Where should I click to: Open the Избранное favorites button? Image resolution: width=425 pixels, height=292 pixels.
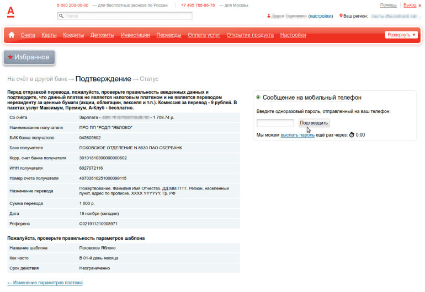[x=29, y=57]
